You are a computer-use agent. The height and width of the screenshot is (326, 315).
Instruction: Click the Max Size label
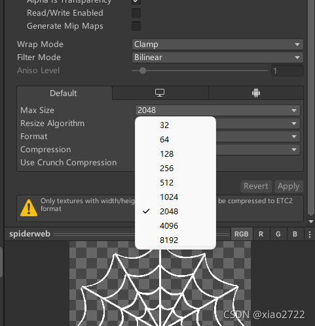pos(37,110)
